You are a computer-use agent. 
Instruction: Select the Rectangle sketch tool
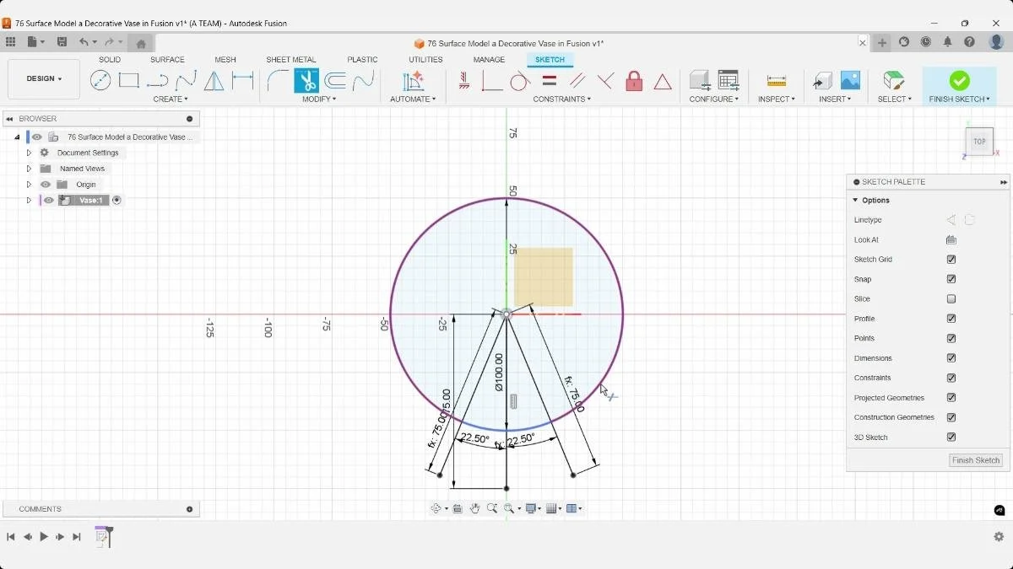(x=129, y=81)
